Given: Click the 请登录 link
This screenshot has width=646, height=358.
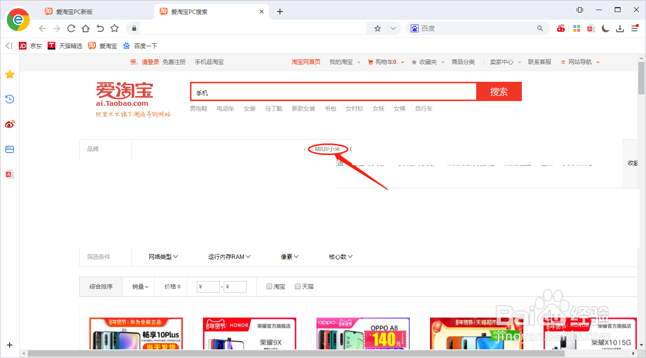Looking at the screenshot, I should point(151,62).
